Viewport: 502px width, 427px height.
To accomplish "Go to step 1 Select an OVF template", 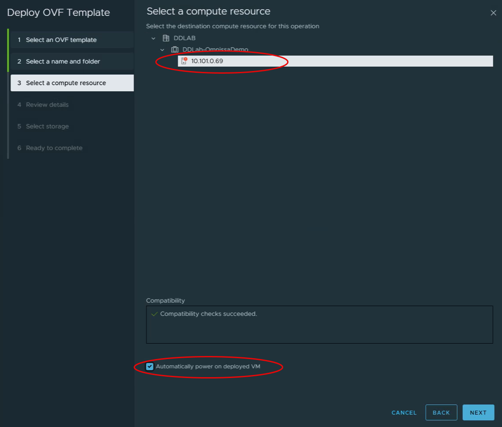I will point(61,40).
